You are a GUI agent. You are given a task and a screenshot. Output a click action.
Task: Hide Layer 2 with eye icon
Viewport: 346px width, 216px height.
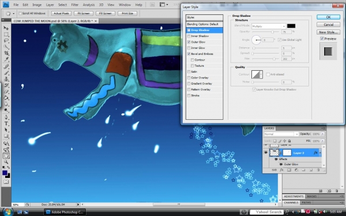point(266,153)
